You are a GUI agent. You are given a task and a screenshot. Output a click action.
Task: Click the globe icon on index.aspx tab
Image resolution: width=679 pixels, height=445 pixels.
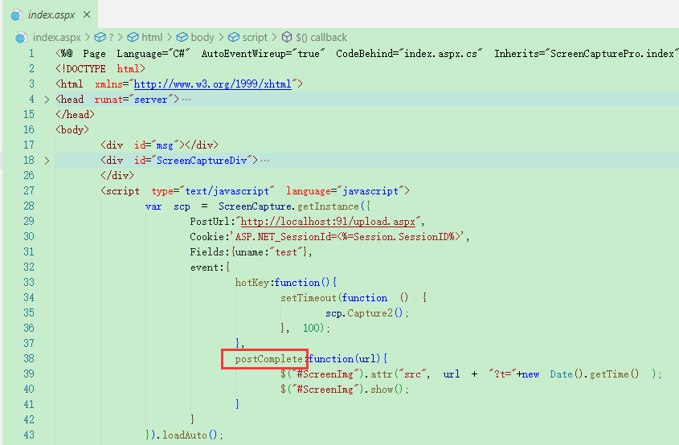16,15
